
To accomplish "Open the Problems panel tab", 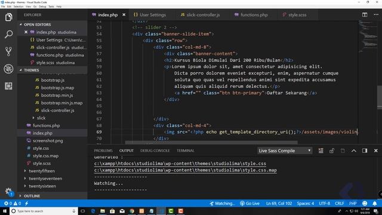I will point(103,150).
